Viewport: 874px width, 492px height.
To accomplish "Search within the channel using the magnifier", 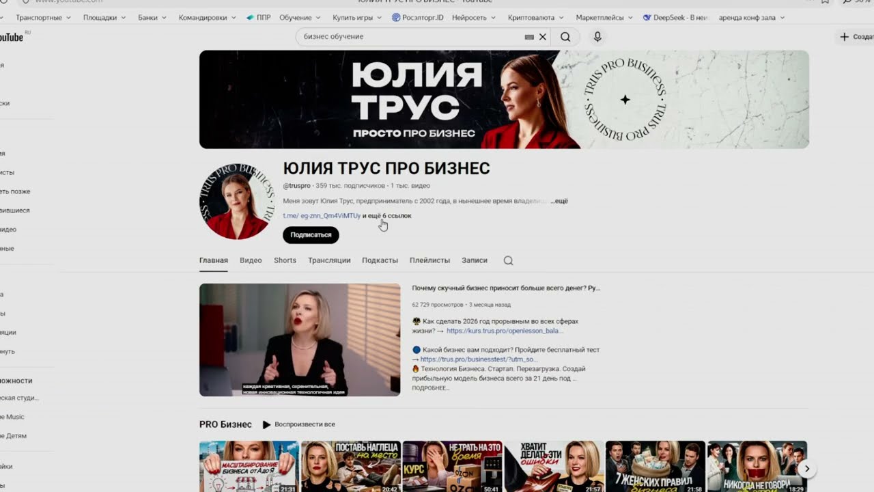I will click(508, 260).
